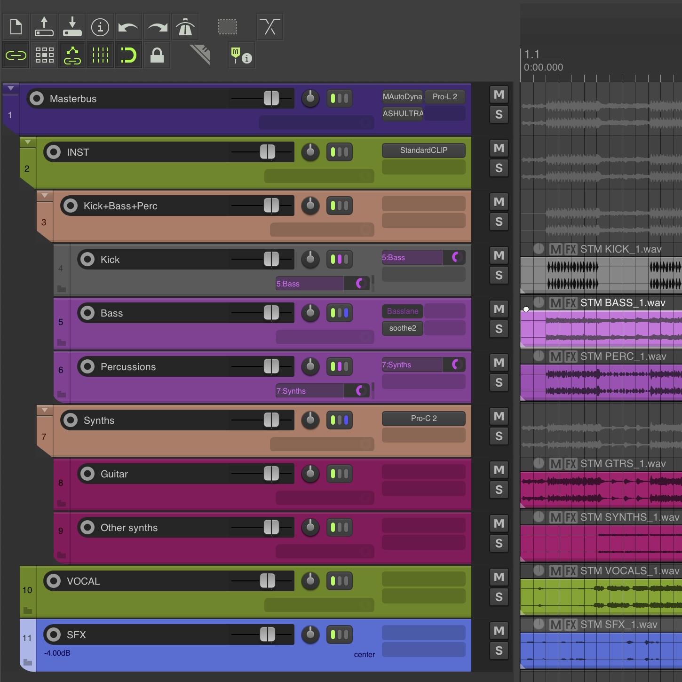Arm record on the Kick track

tap(87, 259)
